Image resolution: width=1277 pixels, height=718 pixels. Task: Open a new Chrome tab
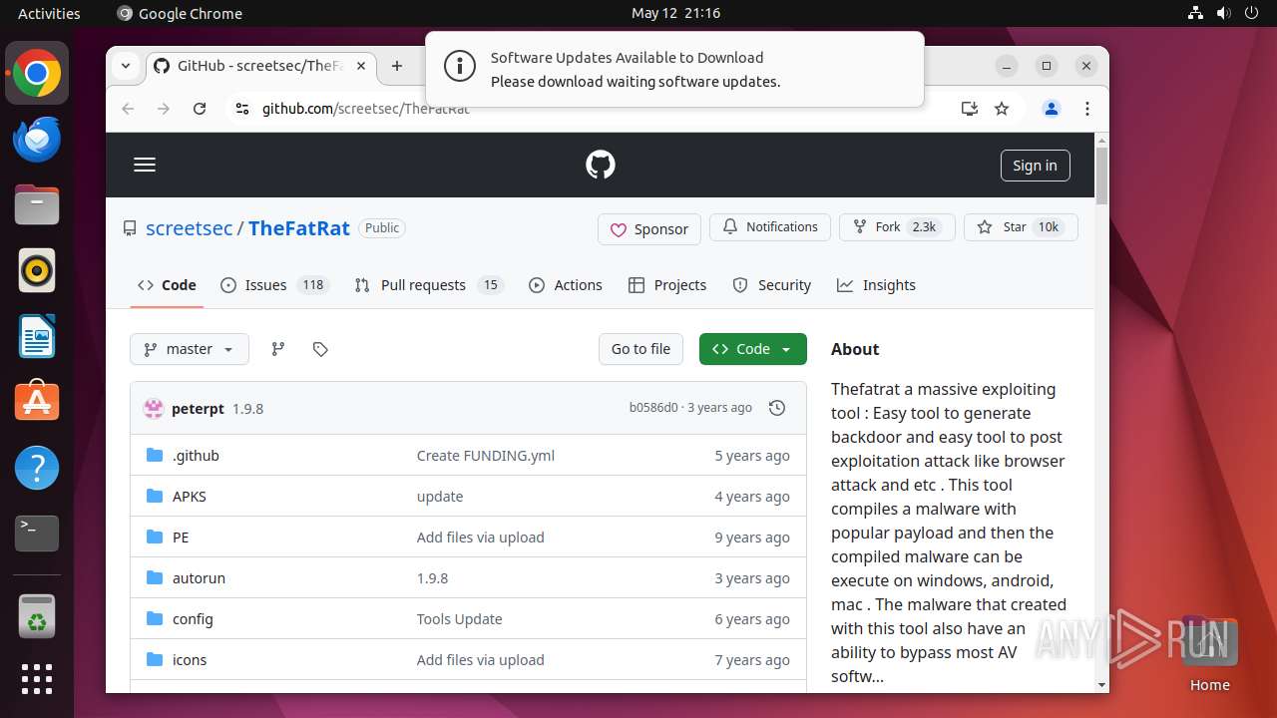[x=397, y=66]
